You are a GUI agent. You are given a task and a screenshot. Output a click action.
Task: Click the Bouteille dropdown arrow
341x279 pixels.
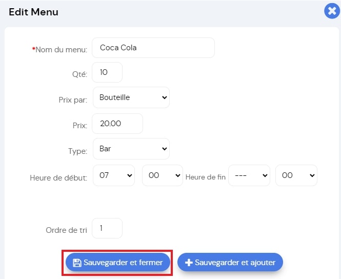[x=165, y=97]
